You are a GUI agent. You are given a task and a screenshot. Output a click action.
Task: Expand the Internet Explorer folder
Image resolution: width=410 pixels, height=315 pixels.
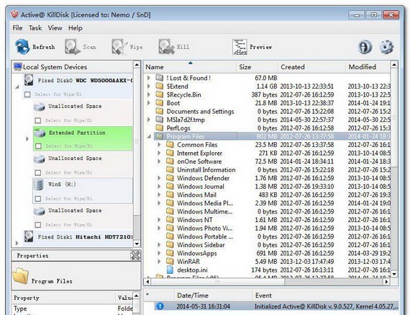tap(159, 153)
